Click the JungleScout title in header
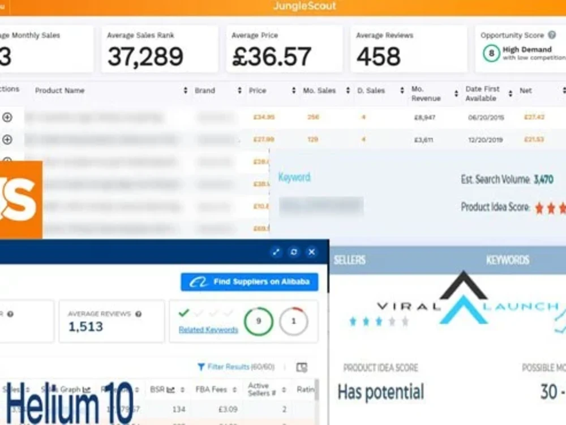The image size is (566, 425). coord(305,6)
